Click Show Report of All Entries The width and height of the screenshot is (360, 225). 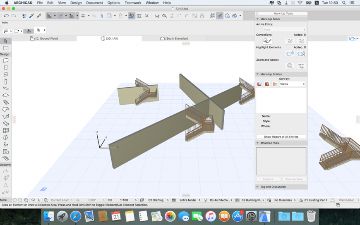click(281, 136)
